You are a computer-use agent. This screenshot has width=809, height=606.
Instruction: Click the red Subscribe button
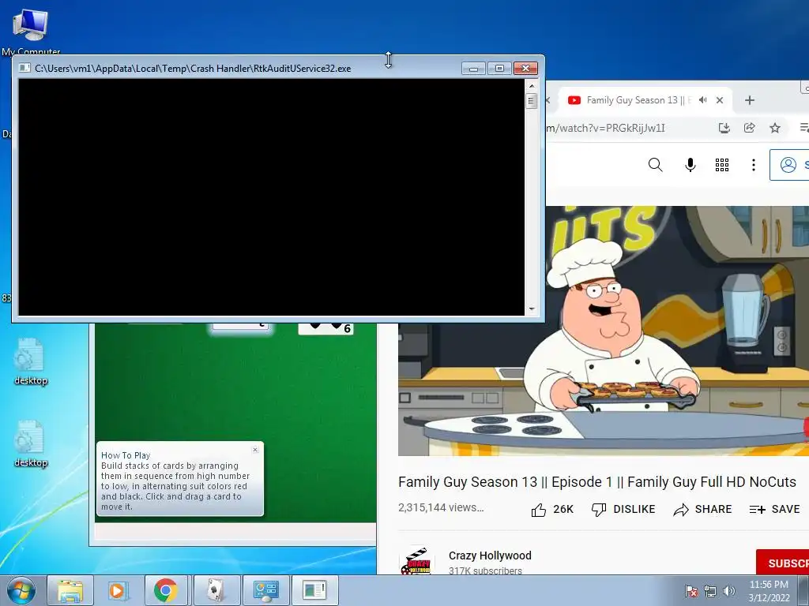(783, 563)
